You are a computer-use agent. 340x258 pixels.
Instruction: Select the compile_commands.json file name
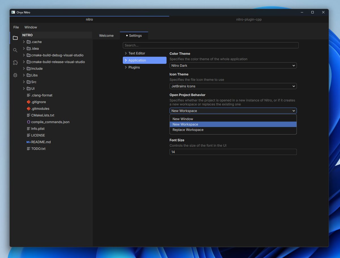pyautogui.click(x=50, y=122)
